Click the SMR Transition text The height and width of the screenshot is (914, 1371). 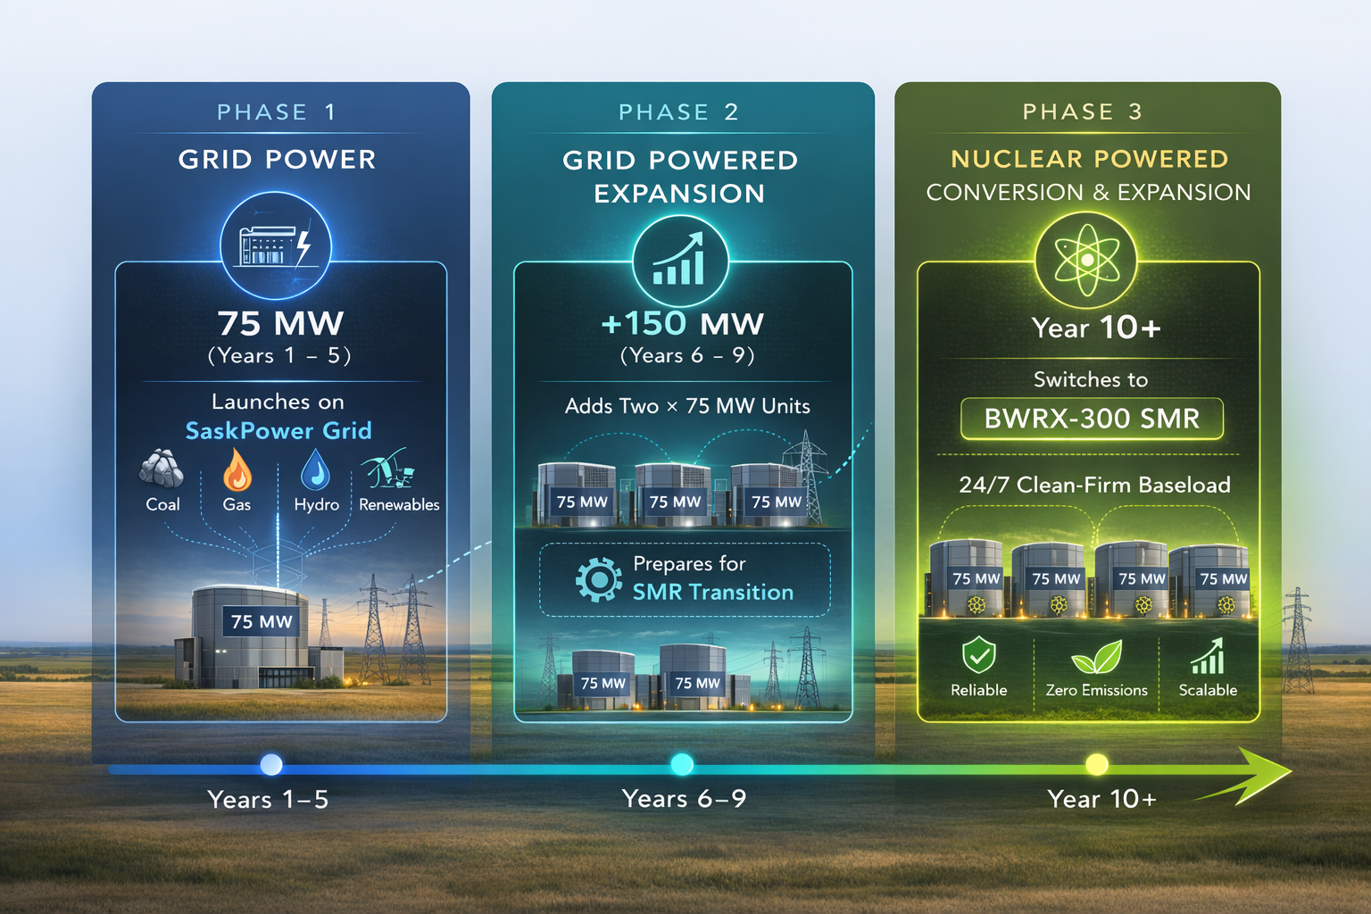tap(713, 593)
